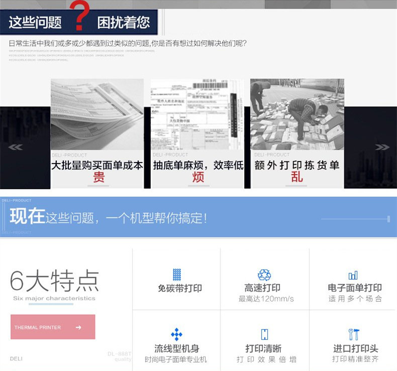Image resolution: width=397 pixels, height=371 pixels.
Task: Click the red 乱 character
Action: pos(296,177)
